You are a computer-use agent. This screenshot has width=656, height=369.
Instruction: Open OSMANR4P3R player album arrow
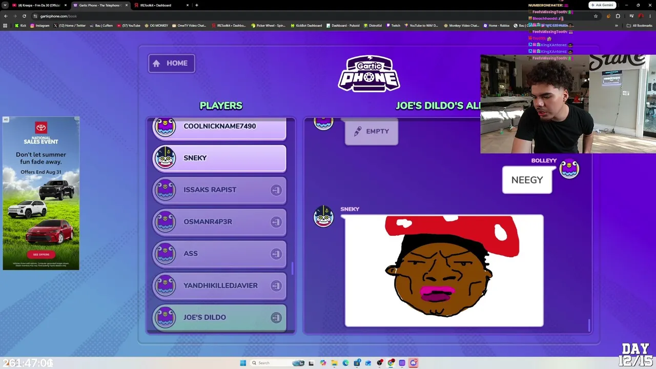276,222
